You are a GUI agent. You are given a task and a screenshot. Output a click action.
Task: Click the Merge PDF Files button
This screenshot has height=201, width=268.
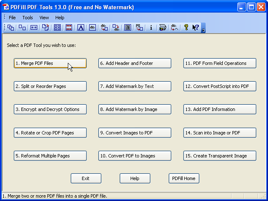[x=50, y=63]
